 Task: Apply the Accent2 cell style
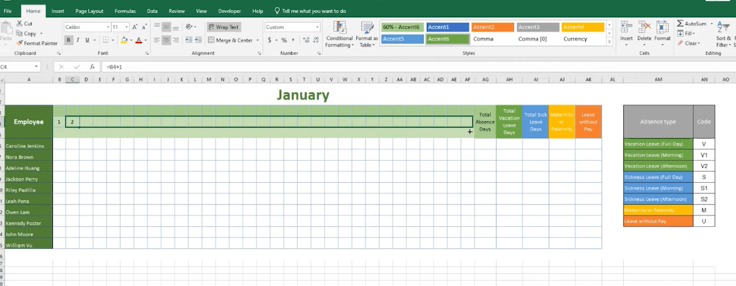[493, 27]
